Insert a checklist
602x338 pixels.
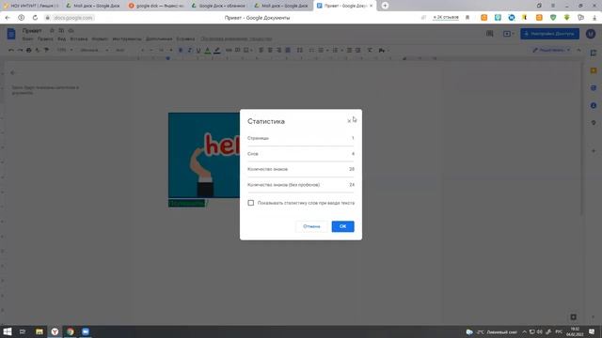click(x=311, y=50)
